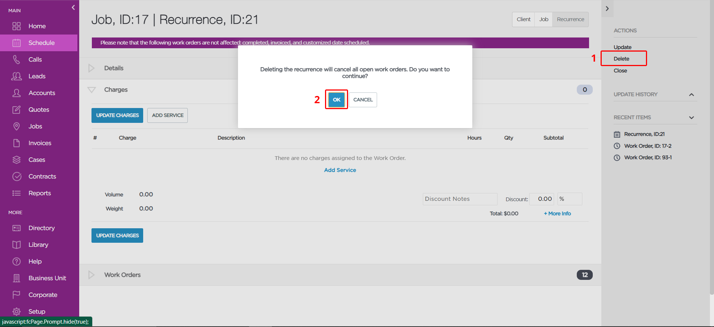Viewport: 714px width, 327px height.
Task: Focus the Discount Notes input field
Action: tap(460, 199)
